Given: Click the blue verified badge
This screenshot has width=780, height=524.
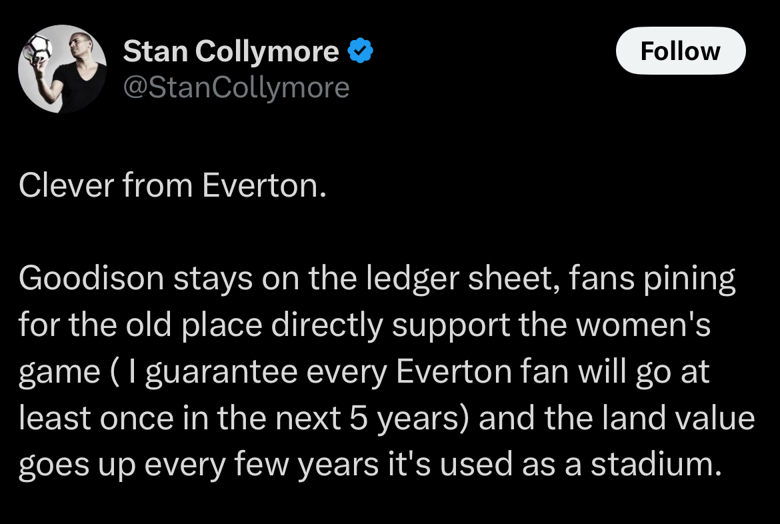Looking at the screenshot, I should [x=360, y=52].
